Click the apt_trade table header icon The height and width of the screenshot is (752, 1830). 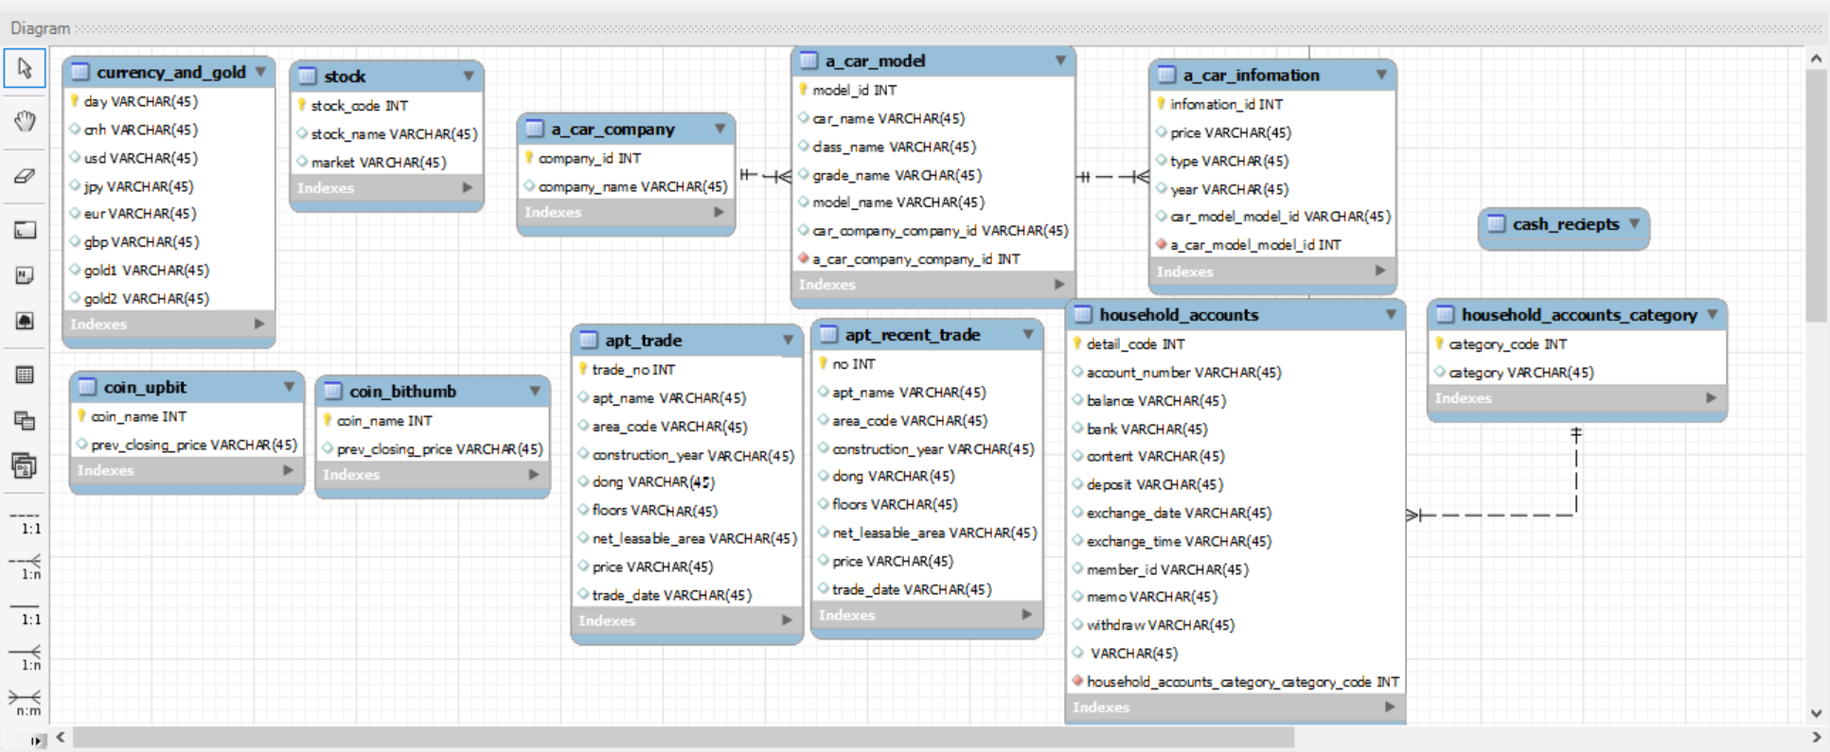click(x=589, y=340)
